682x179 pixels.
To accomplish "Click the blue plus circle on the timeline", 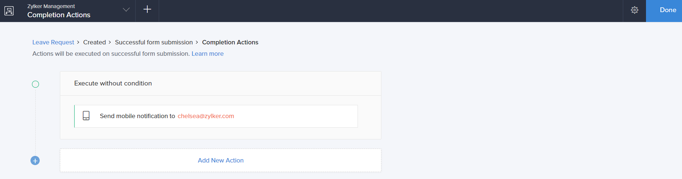I will 35,161.
